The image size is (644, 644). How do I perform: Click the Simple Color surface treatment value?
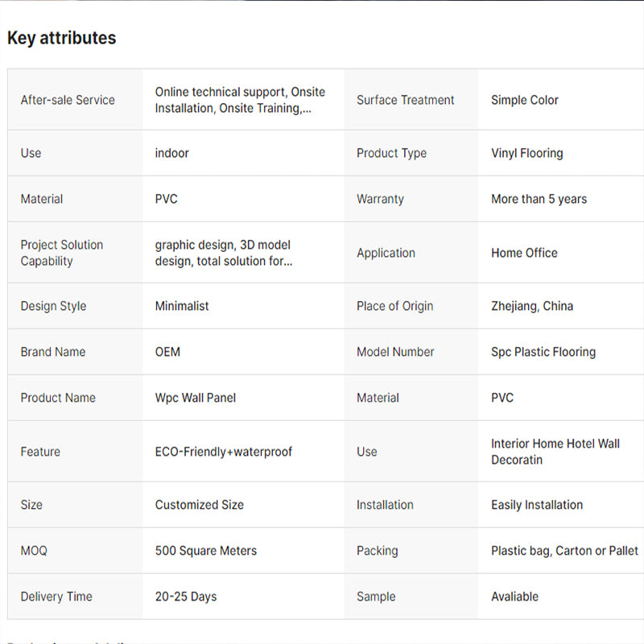pyautogui.click(x=524, y=100)
